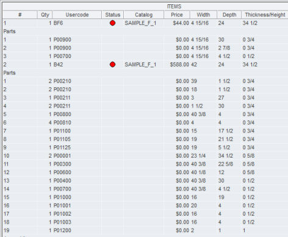
Task: Click the Parts label under BF6
Action: pyautogui.click(x=9, y=31)
